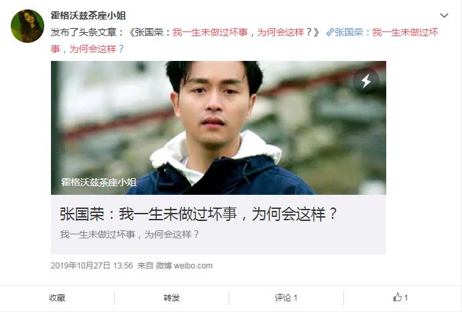Click the like count number 1
This screenshot has width=462, height=312.
pyautogui.click(x=406, y=297)
